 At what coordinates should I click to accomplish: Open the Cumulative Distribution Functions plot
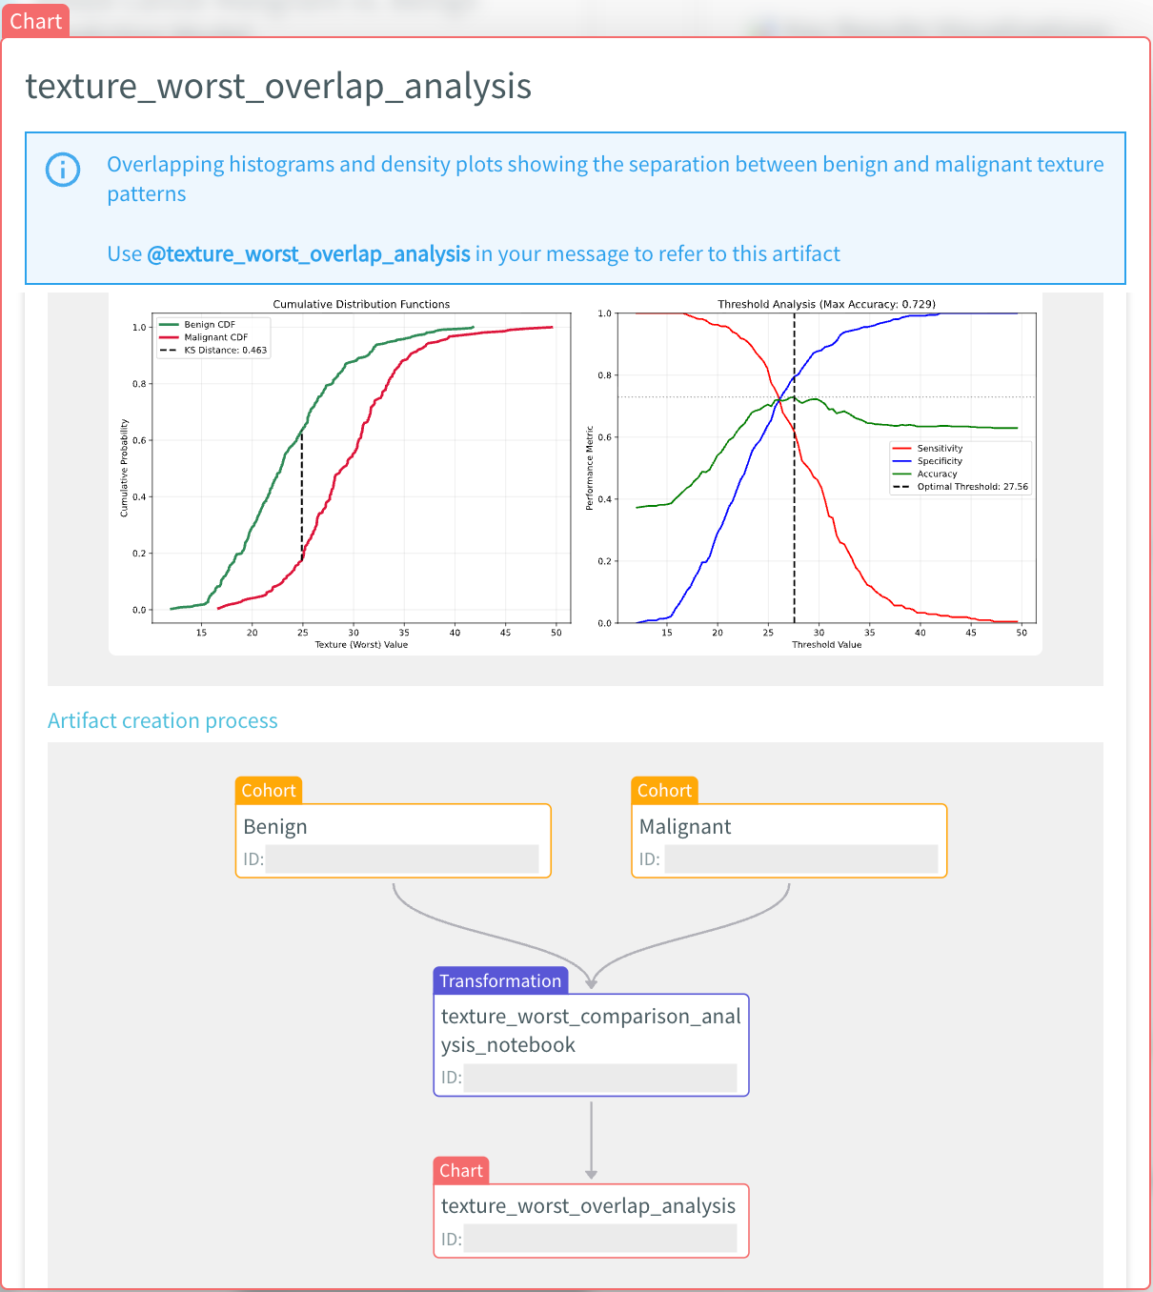[361, 467]
